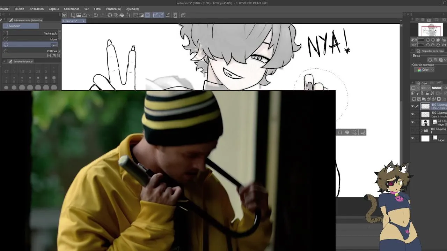447x251 pixels.
Task: Click the Navigator rotate left icon
Action: click(x=428, y=45)
